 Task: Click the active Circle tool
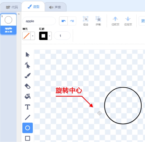pyautogui.click(x=27, y=128)
